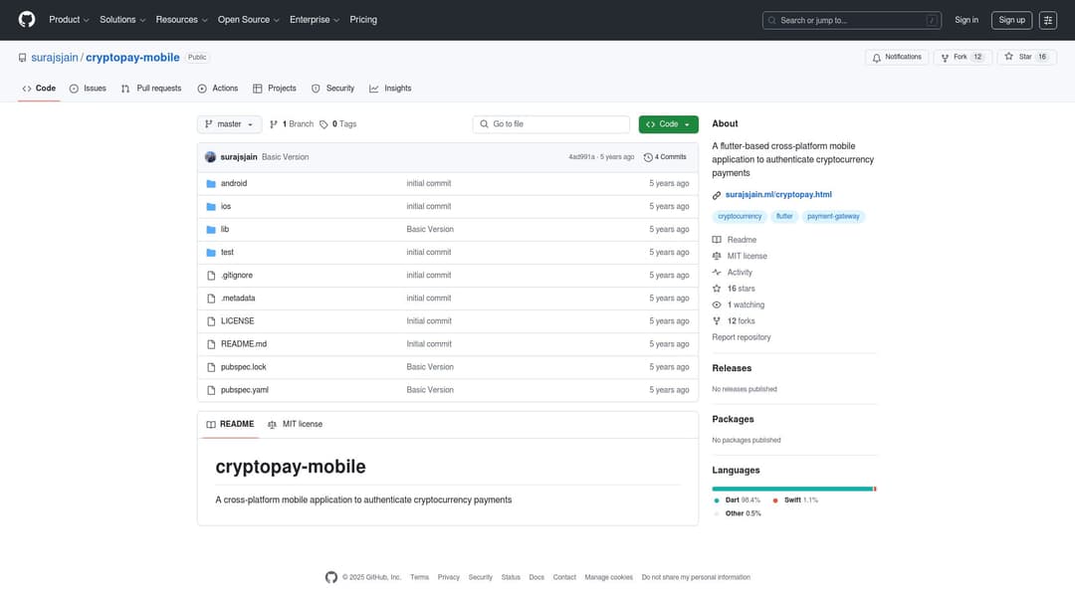This screenshot has height=605, width=1075.
Task: Click the Swift 1.1% language entry
Action: [x=795, y=501]
